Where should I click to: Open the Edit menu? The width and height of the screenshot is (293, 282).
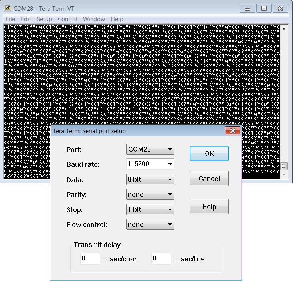tap(26, 19)
